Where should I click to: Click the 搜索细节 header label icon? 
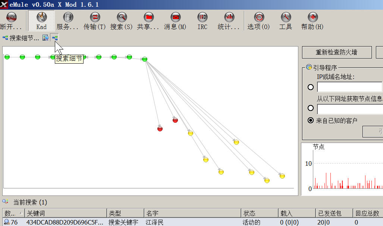tap(5, 38)
